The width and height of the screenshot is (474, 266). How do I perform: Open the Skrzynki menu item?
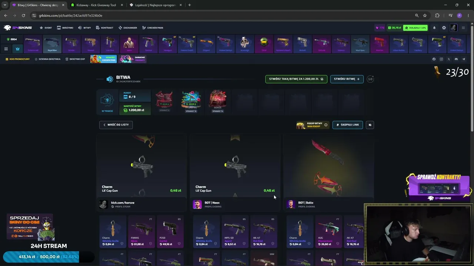pyautogui.click(x=65, y=28)
